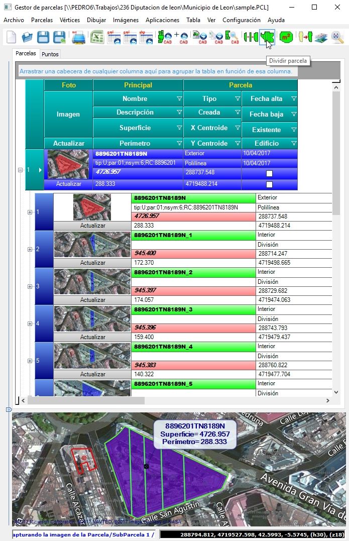Click the red parcel thumbnail in blue row
The image size is (349, 541).
(x=68, y=164)
